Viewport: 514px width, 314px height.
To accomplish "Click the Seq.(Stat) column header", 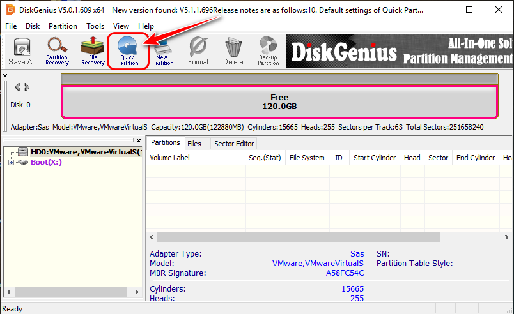I will point(265,158).
